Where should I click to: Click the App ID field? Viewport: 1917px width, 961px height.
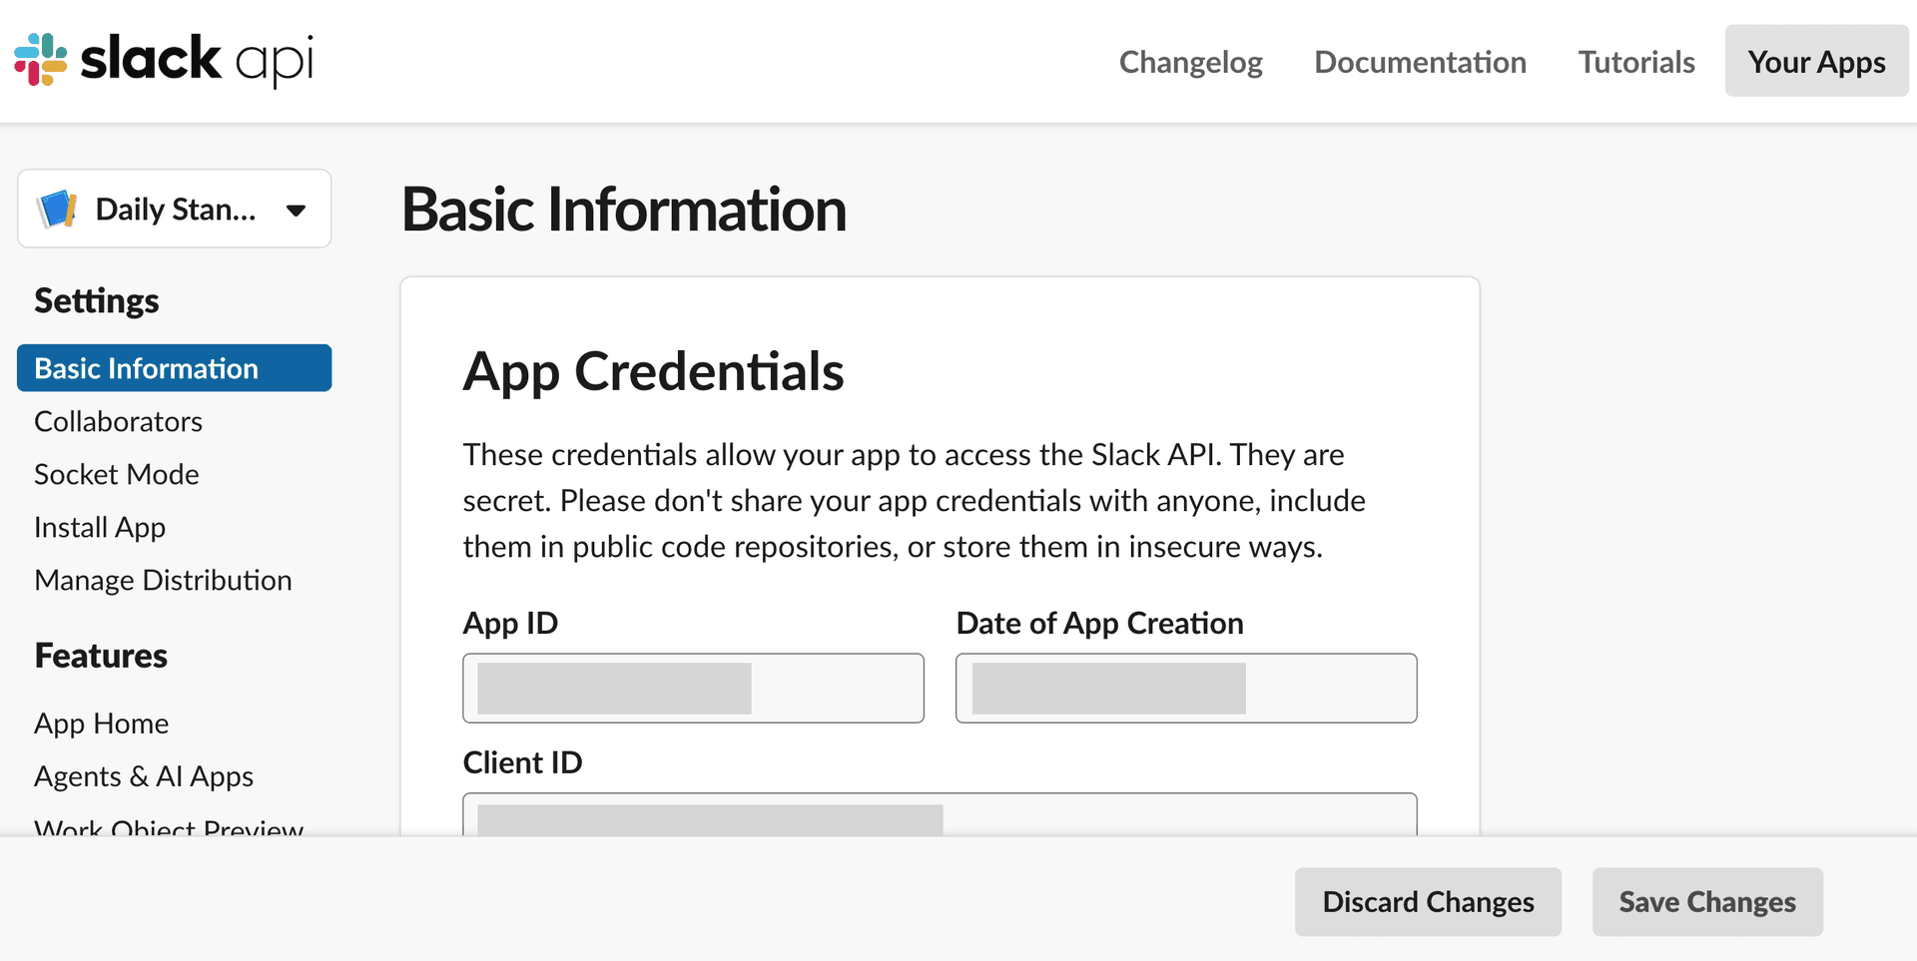click(693, 689)
